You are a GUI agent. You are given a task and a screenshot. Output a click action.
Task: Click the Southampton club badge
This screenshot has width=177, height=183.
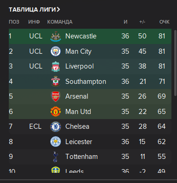56,82
